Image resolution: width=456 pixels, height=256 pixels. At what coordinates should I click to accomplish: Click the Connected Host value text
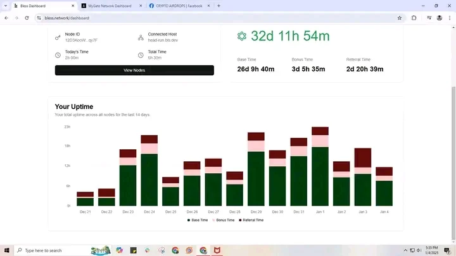point(163,40)
